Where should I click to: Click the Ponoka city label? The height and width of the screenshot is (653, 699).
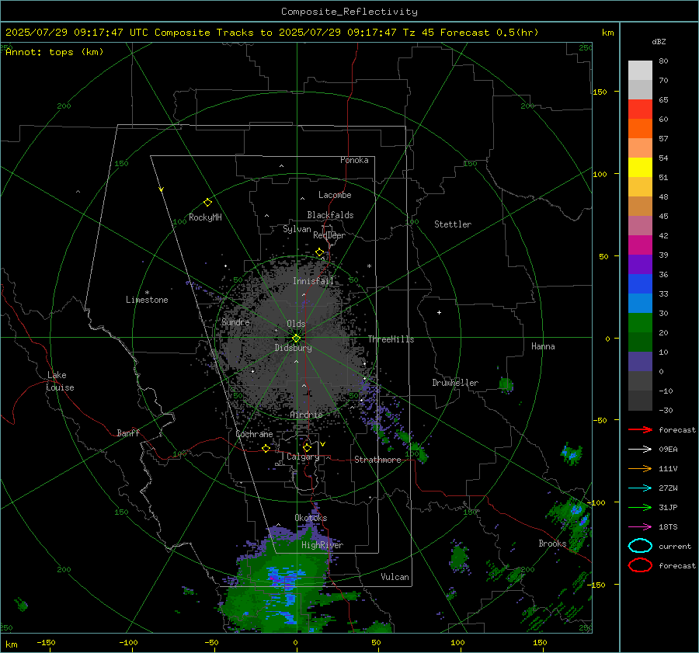pyautogui.click(x=354, y=160)
